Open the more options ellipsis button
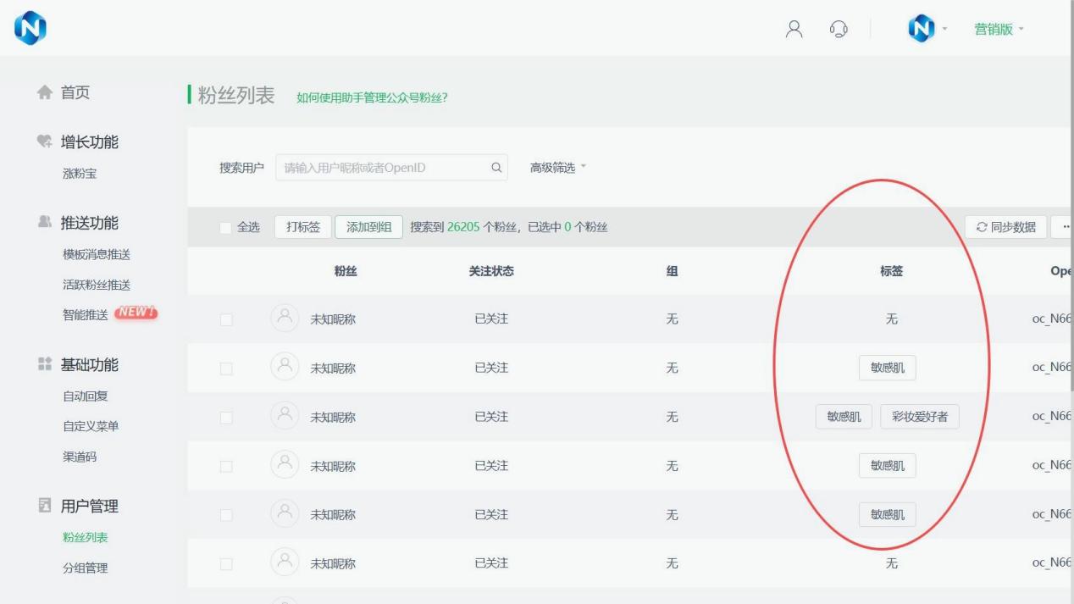This screenshot has width=1074, height=604. [1062, 227]
